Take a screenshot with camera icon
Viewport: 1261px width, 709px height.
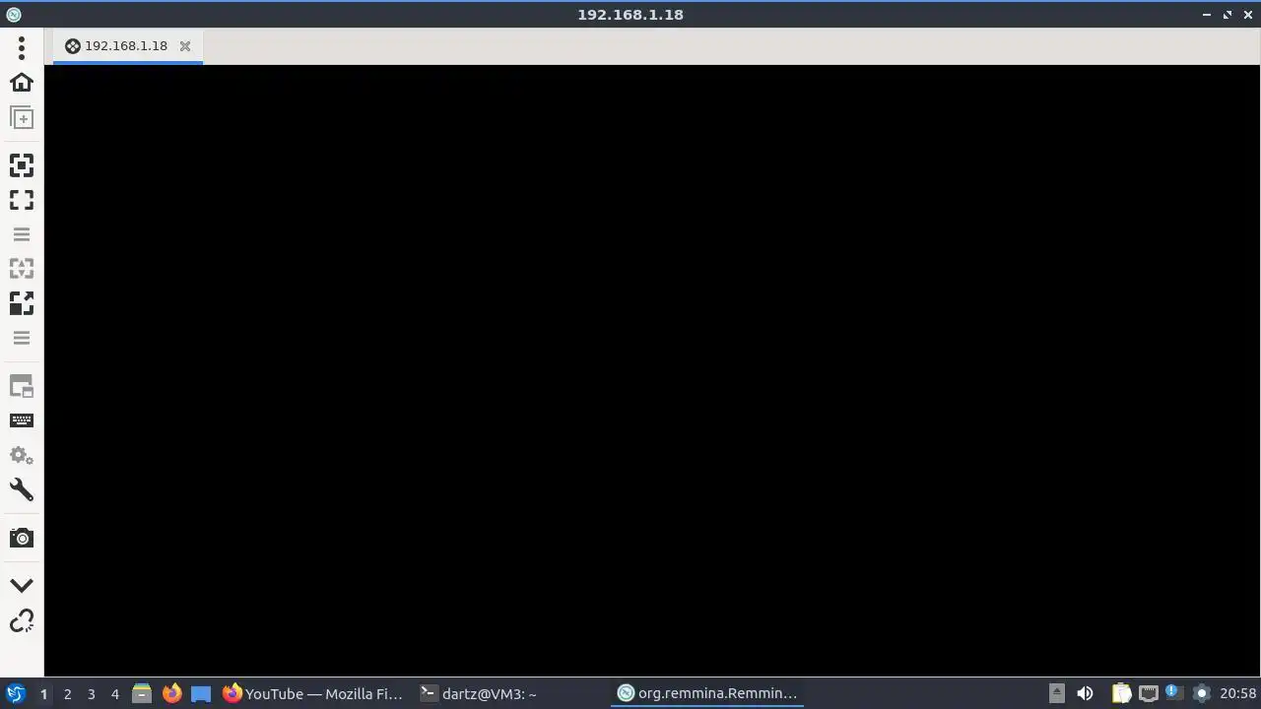[x=22, y=538]
